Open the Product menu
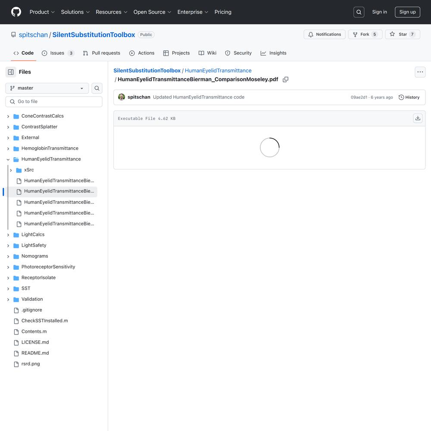 pyautogui.click(x=42, y=12)
